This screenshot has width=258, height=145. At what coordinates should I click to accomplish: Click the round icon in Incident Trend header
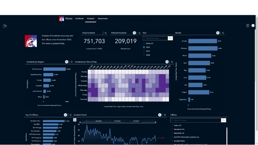tap(159, 115)
